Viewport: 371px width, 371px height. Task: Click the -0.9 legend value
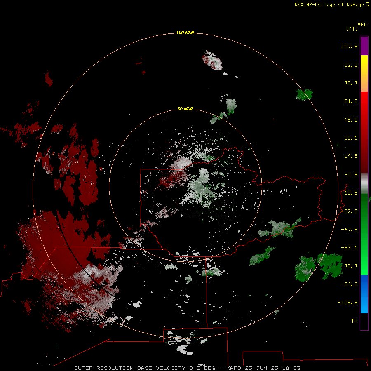(351, 175)
